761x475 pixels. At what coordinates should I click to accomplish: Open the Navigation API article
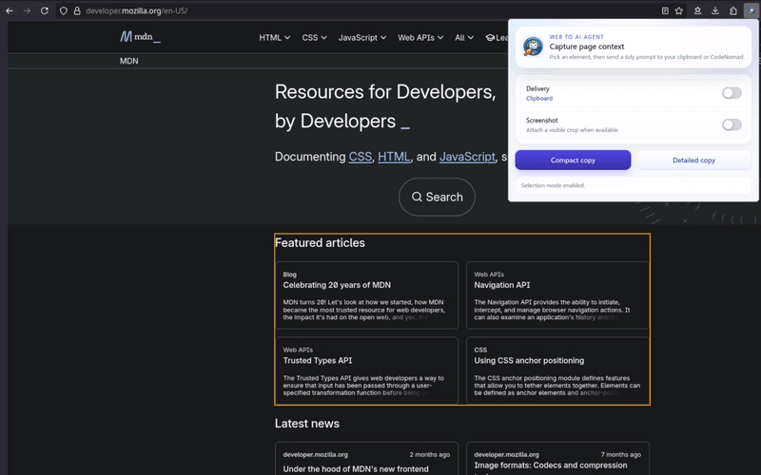click(x=502, y=285)
